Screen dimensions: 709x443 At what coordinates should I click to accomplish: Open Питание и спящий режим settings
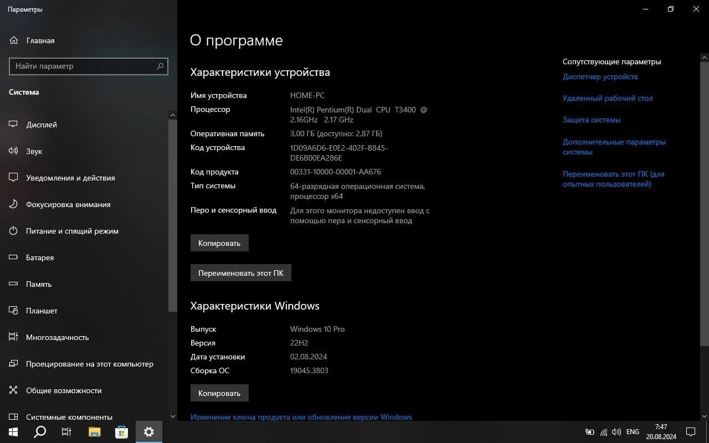coord(84,231)
